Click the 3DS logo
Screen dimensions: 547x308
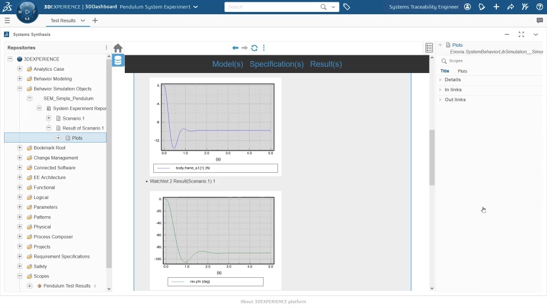pos(7,7)
